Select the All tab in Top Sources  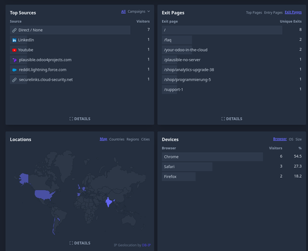(123, 11)
